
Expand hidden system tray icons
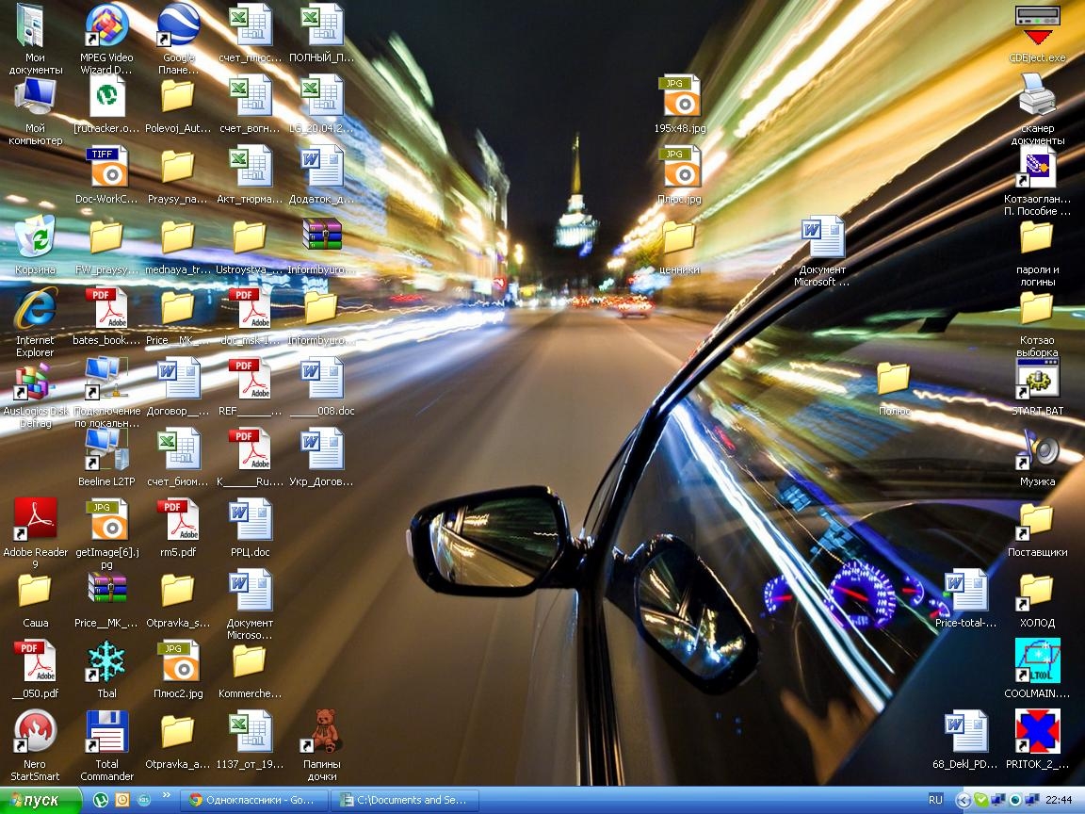(x=963, y=801)
